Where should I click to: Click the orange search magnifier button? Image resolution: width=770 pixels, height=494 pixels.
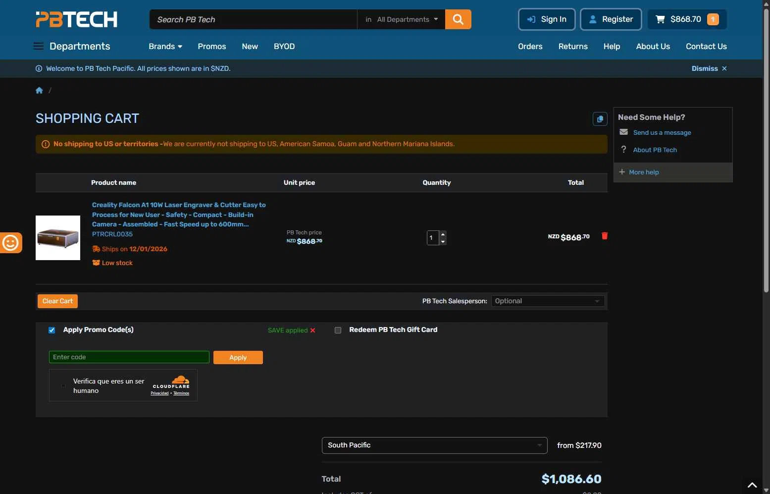pyautogui.click(x=458, y=19)
